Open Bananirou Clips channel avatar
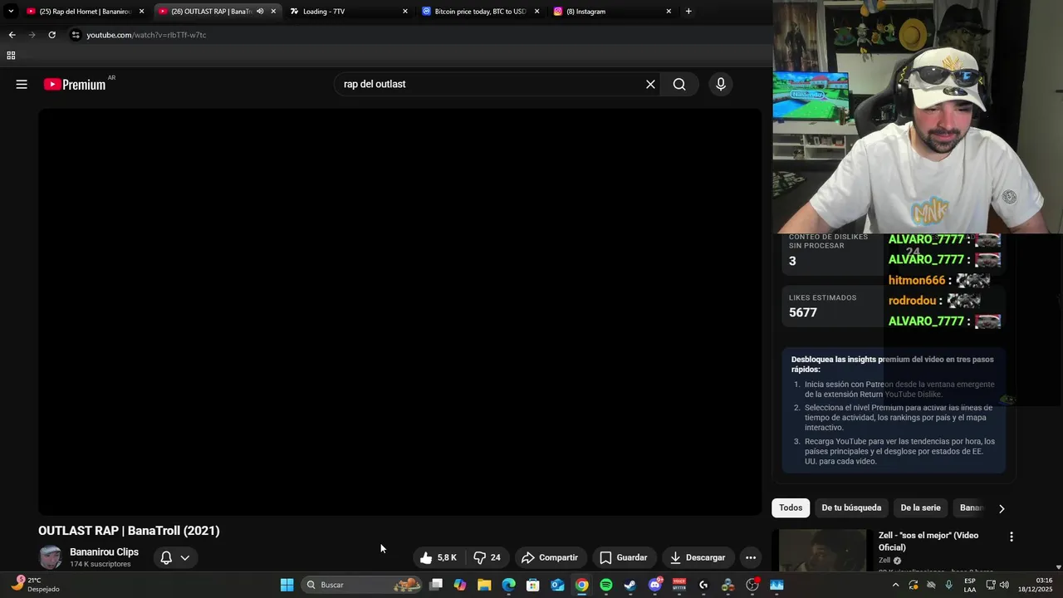Screen dimensions: 1063x598 point(51,557)
